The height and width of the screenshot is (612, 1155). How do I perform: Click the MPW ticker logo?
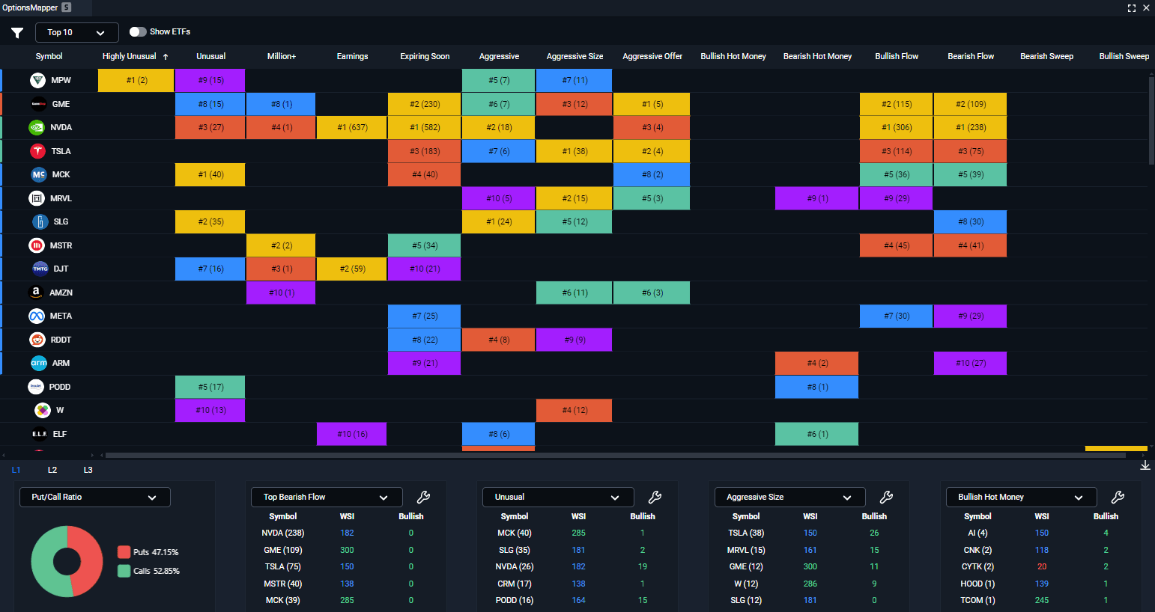38,80
